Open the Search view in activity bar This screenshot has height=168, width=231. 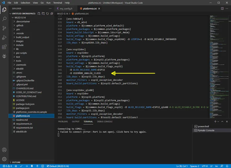(4, 19)
